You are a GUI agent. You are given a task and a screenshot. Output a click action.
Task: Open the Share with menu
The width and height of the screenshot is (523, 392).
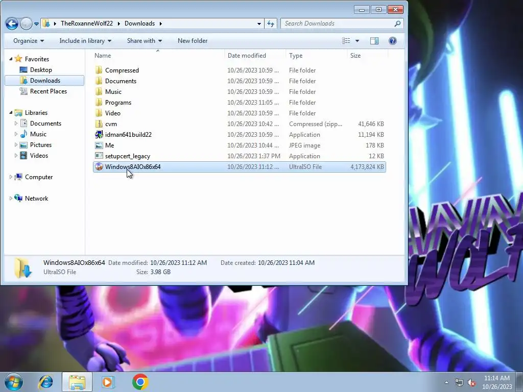tap(145, 41)
